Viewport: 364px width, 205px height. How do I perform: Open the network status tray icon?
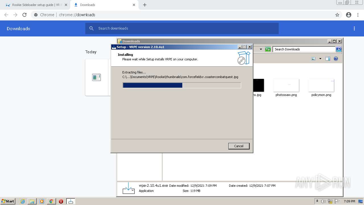pos(330,201)
